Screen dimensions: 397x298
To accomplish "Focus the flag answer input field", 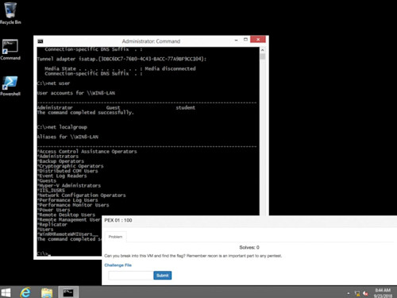I will coord(131,276).
